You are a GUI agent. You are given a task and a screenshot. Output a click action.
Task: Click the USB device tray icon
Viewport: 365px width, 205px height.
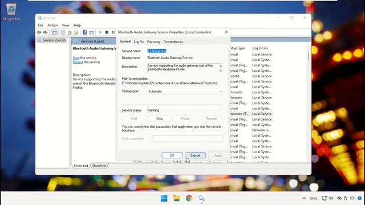pos(346,198)
